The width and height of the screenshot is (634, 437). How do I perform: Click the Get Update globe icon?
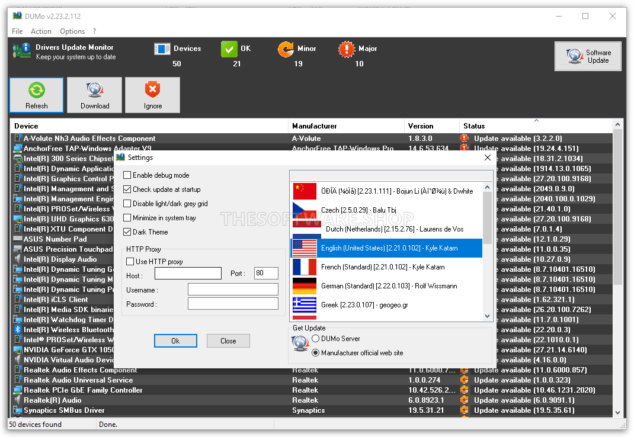point(300,343)
